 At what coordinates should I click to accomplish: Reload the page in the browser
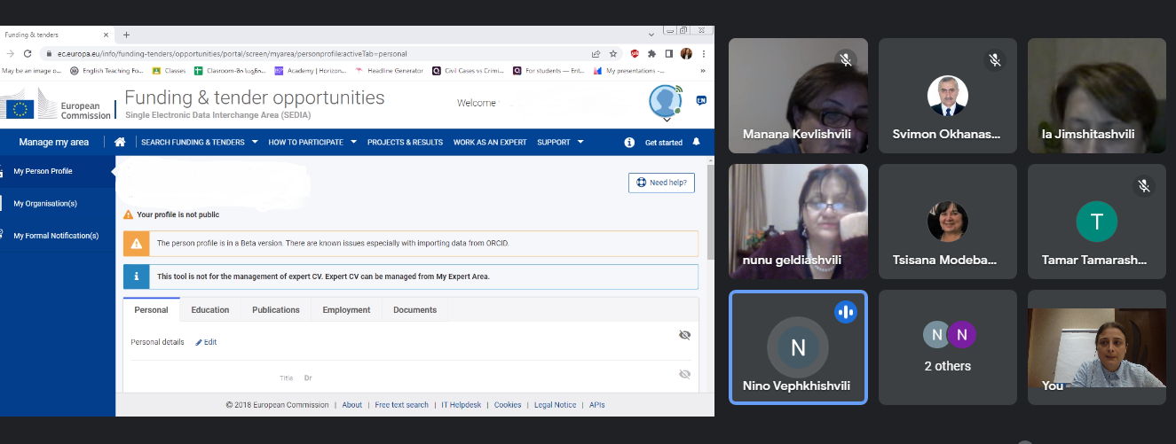tap(28, 53)
